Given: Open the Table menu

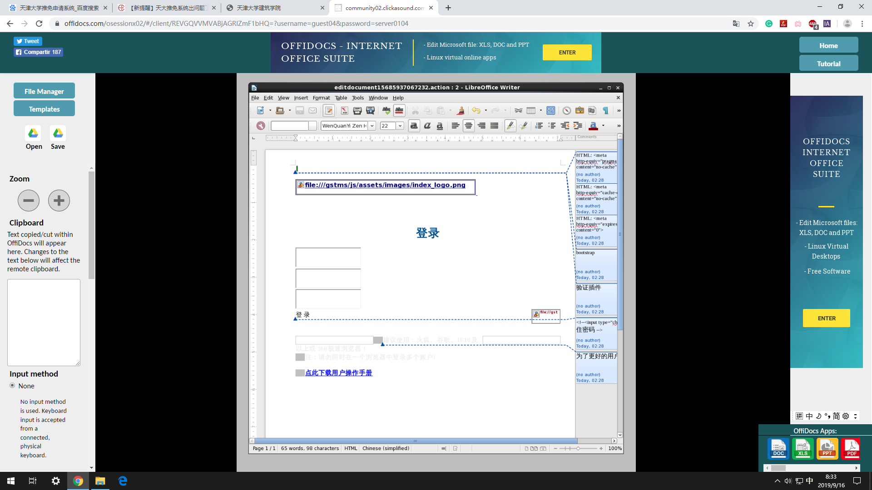Looking at the screenshot, I should [x=341, y=98].
